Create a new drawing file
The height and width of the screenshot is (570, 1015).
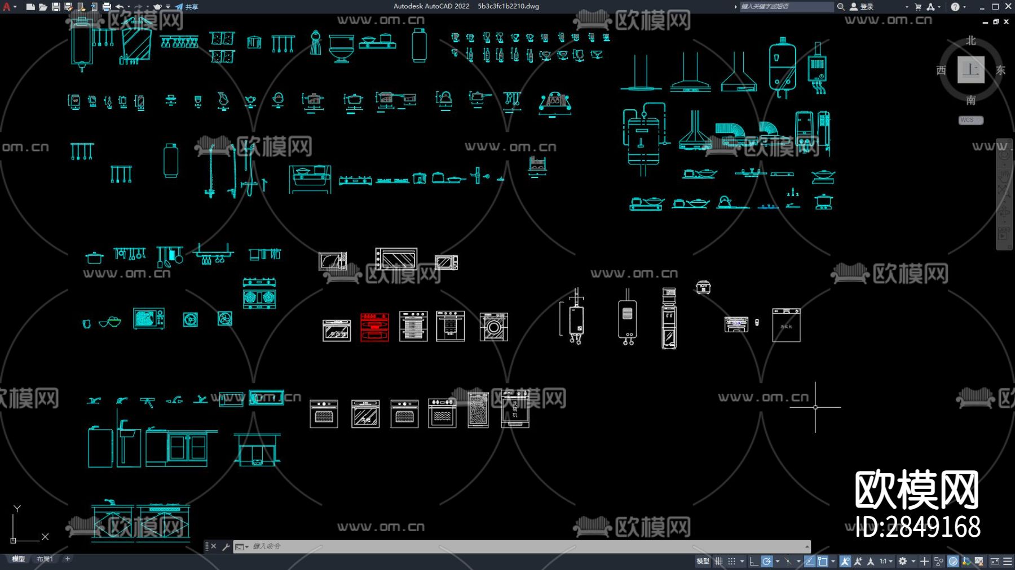[x=30, y=7]
